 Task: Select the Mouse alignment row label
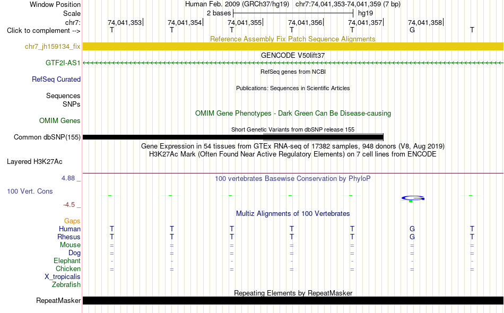tap(70, 245)
